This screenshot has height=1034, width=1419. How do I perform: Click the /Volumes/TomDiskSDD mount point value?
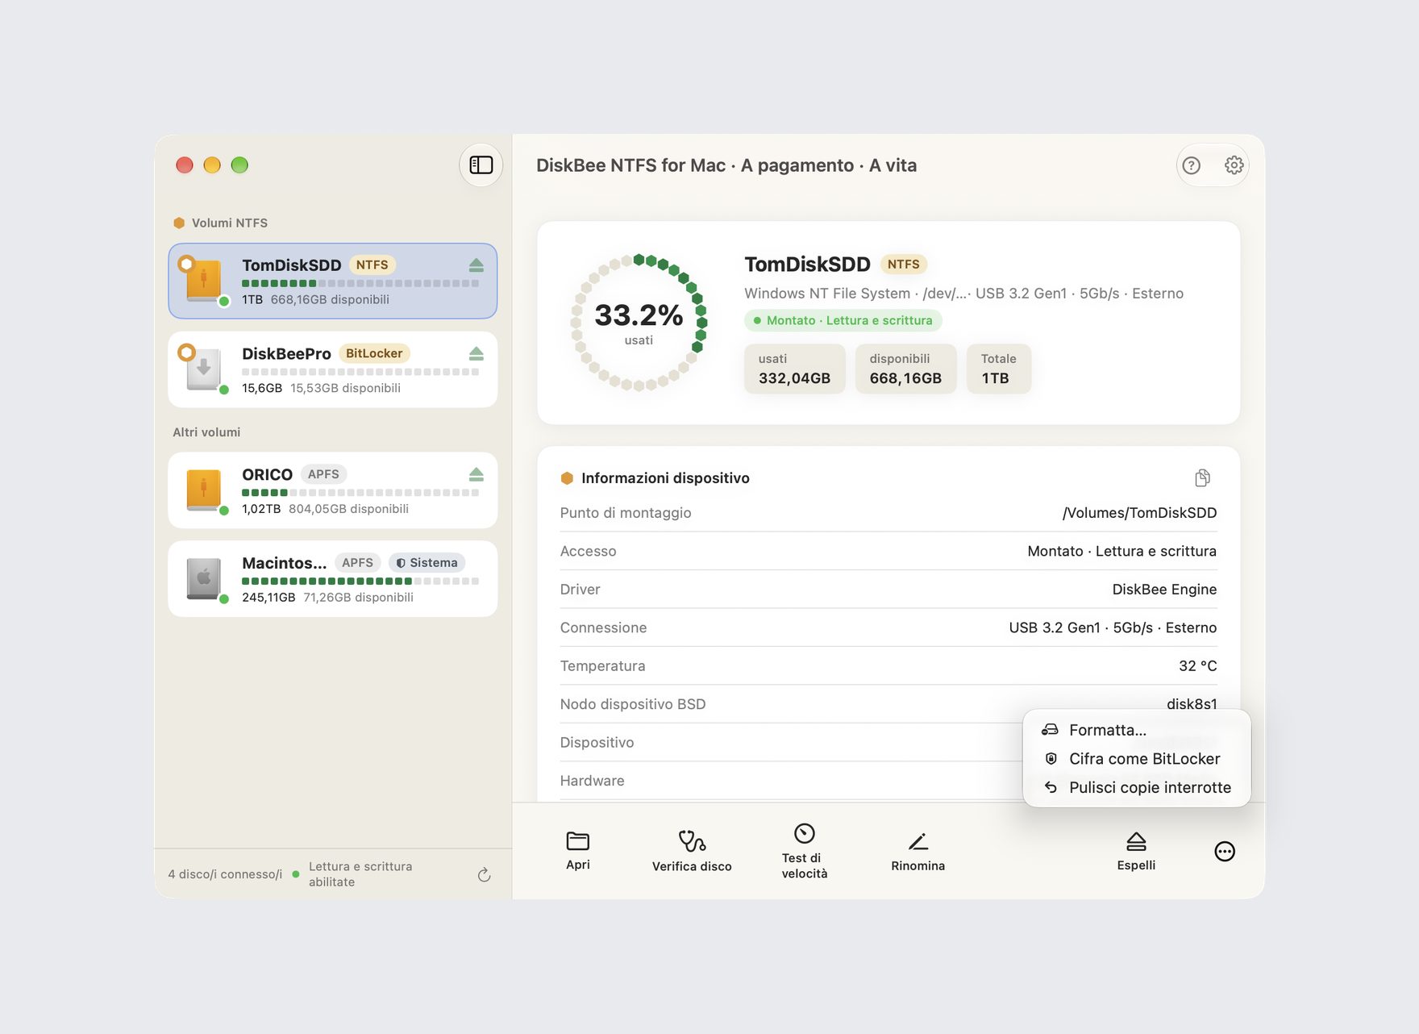[1139, 513]
